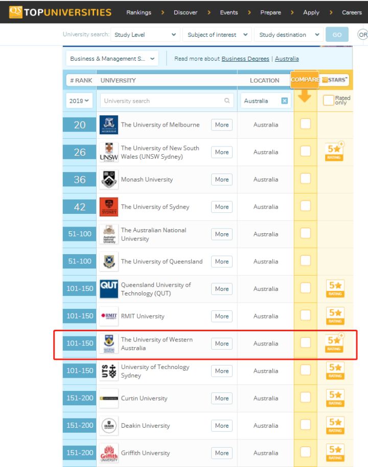Click the Curtin University logo
The width and height of the screenshot is (368, 467).
tap(109, 399)
